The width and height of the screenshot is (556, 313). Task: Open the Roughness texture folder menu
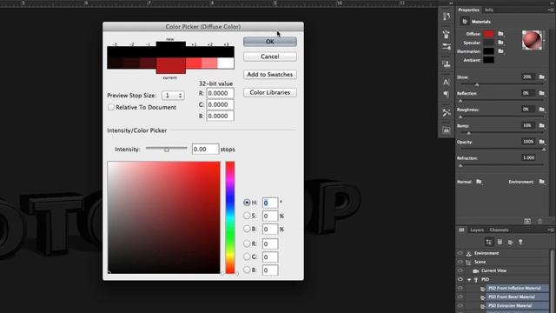(542, 110)
